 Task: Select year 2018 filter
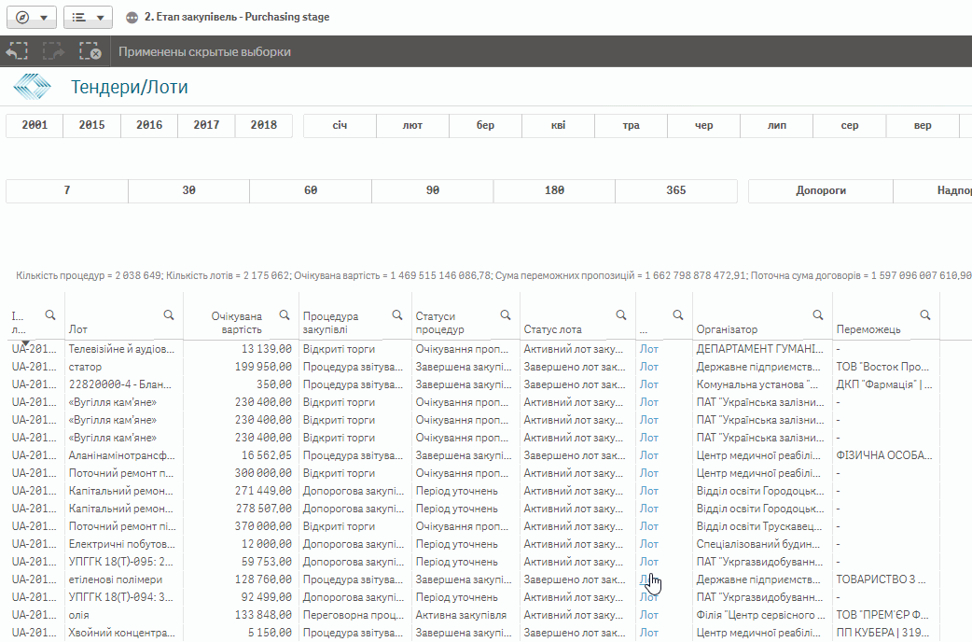263,125
